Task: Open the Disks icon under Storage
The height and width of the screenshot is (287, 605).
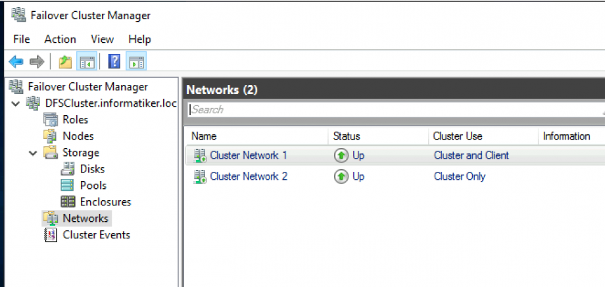Action: (67, 169)
